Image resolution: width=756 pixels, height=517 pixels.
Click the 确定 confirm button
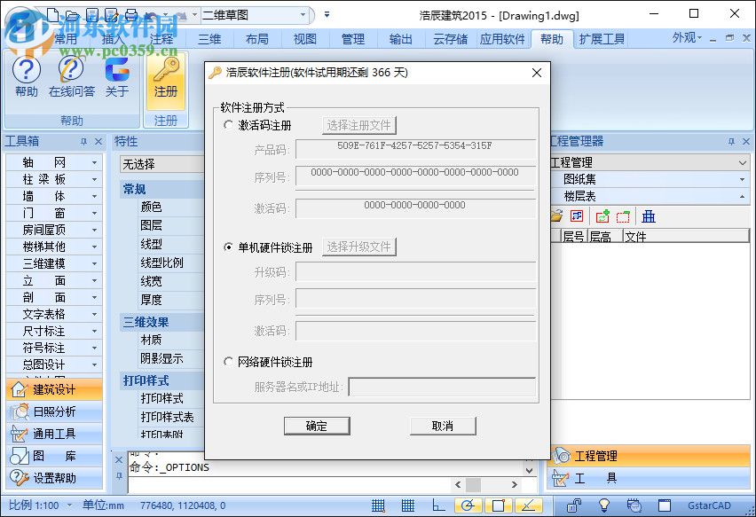coord(317,426)
